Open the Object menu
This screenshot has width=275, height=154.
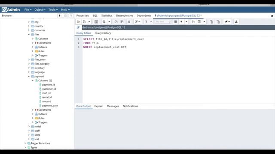point(40,9)
